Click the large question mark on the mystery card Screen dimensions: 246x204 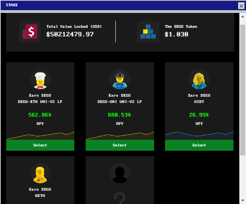point(120,198)
